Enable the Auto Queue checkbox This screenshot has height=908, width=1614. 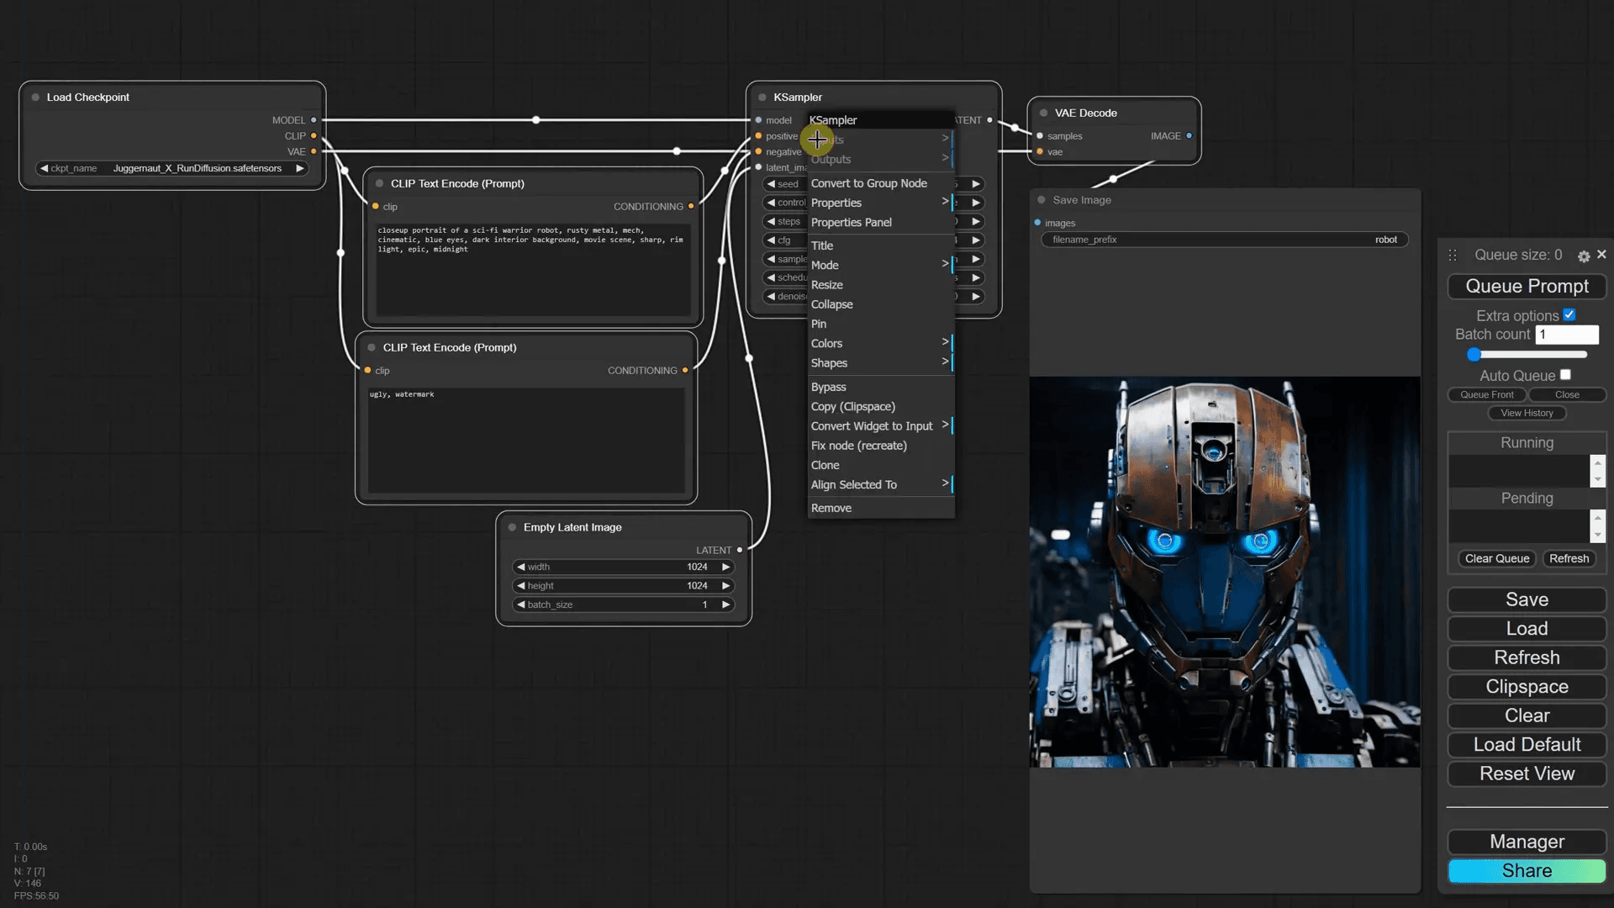(1564, 375)
